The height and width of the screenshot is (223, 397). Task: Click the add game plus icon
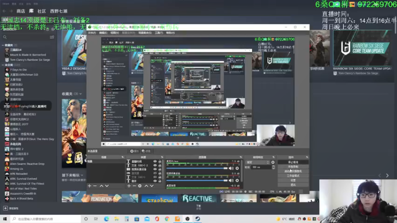pos(5,208)
